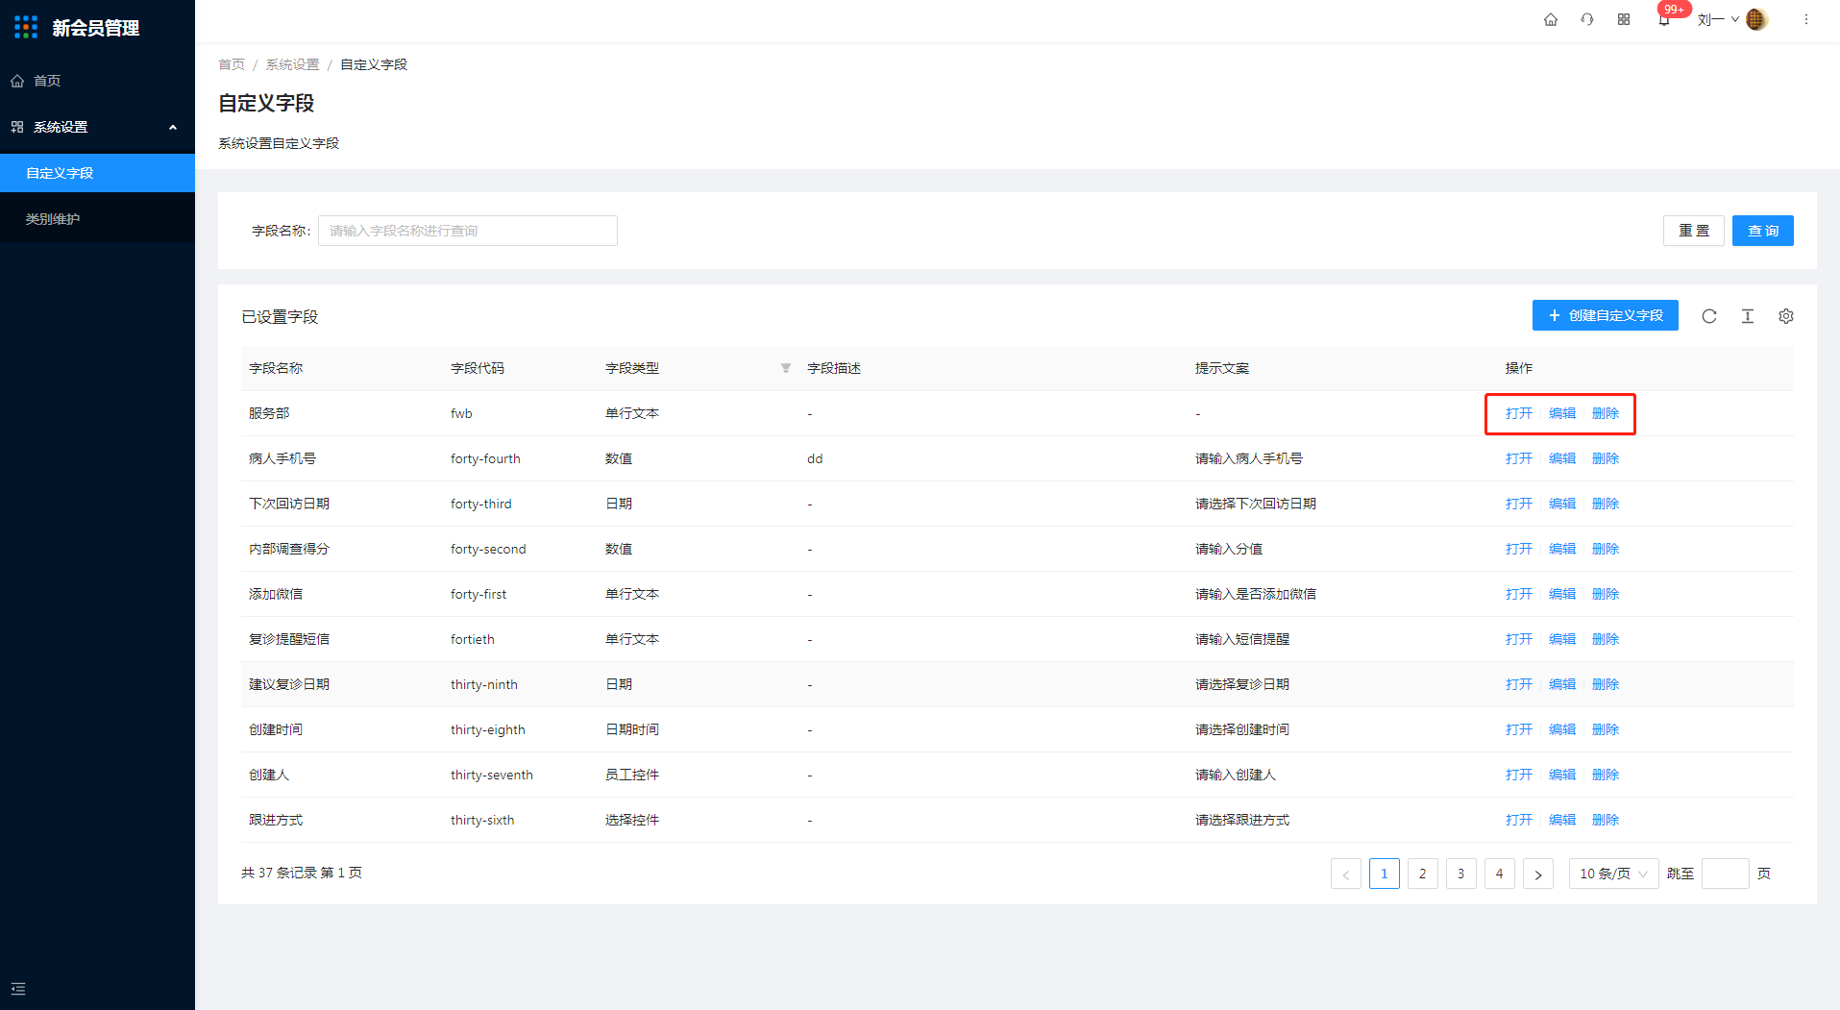Go to next page arrow
Viewport: 1840px width, 1010px height.
click(x=1538, y=874)
